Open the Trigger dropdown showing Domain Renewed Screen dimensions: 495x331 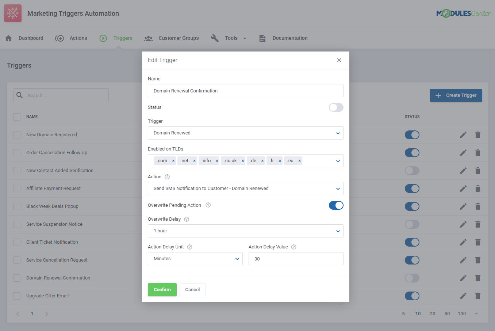click(x=245, y=133)
